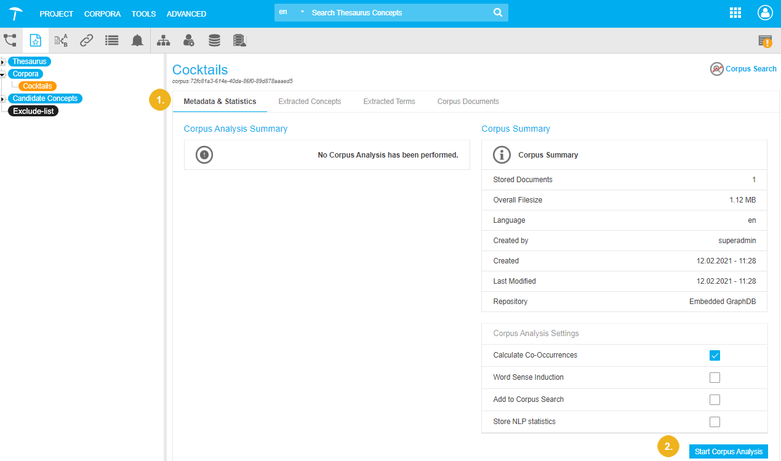Click the Start Corpus Analysis button
This screenshot has width=781, height=461.
click(x=728, y=452)
